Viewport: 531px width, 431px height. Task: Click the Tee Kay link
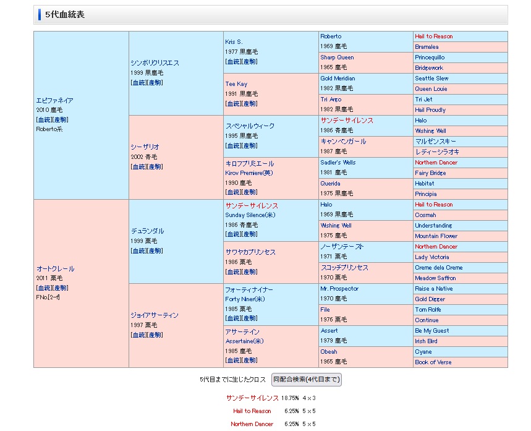pos(236,84)
